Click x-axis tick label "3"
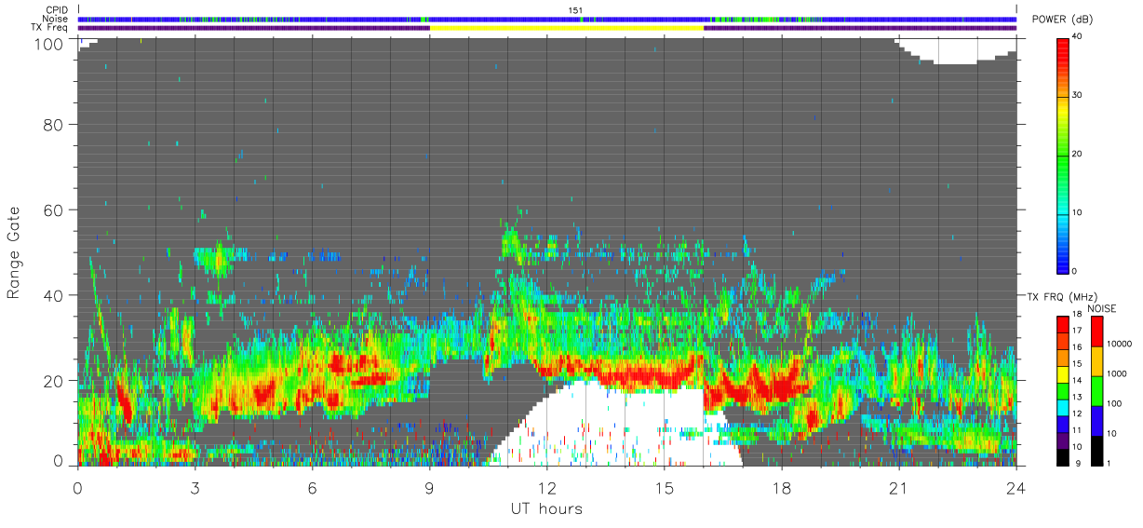Image resolution: width=1143 pixels, height=528 pixels. pos(195,487)
